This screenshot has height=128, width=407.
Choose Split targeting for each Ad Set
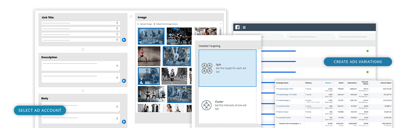tap(228, 68)
